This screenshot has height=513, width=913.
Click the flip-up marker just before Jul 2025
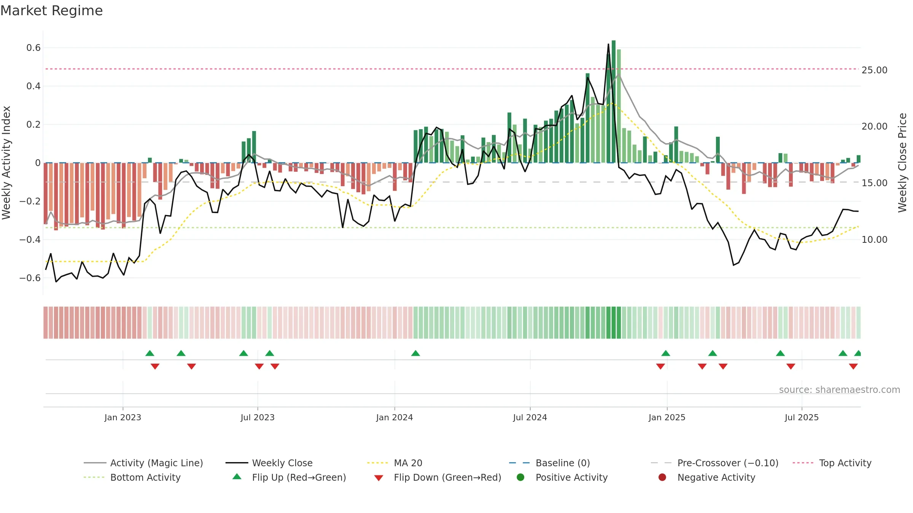point(780,353)
